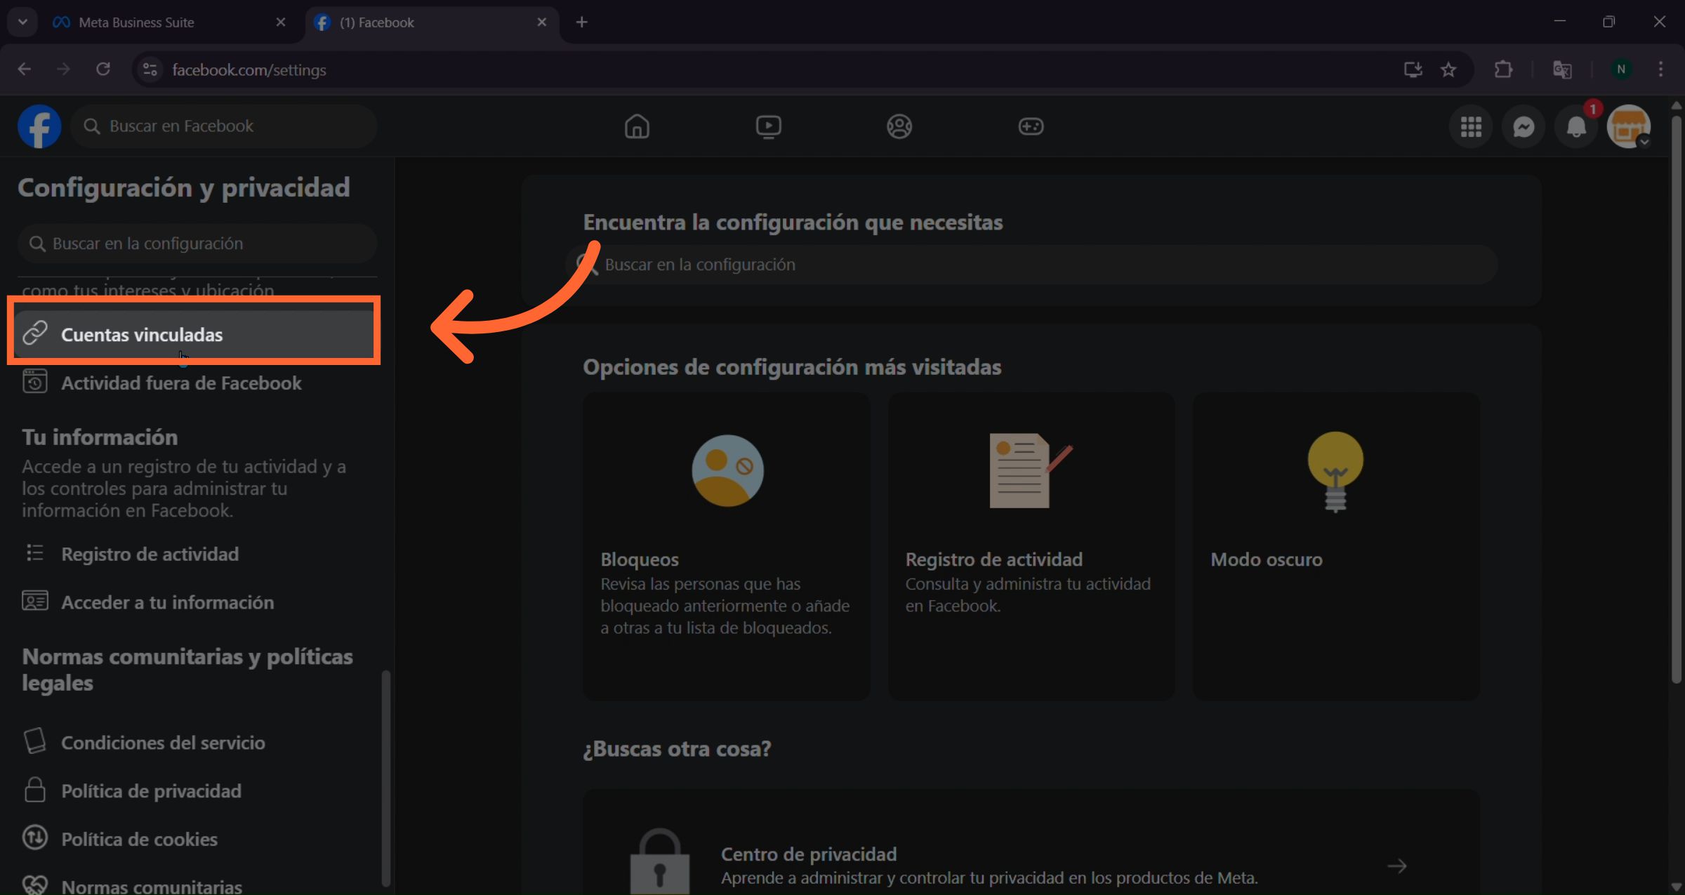Open the apps grid menu icon

pyautogui.click(x=1471, y=126)
